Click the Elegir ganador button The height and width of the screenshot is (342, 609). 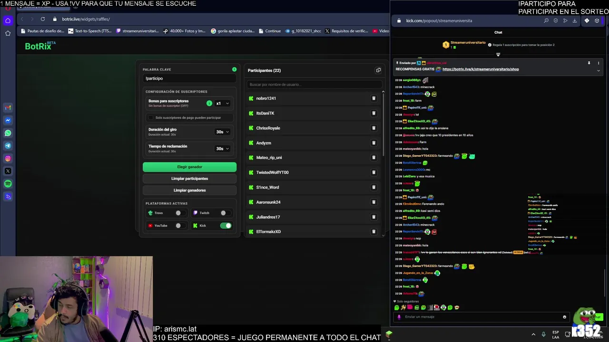point(189,167)
